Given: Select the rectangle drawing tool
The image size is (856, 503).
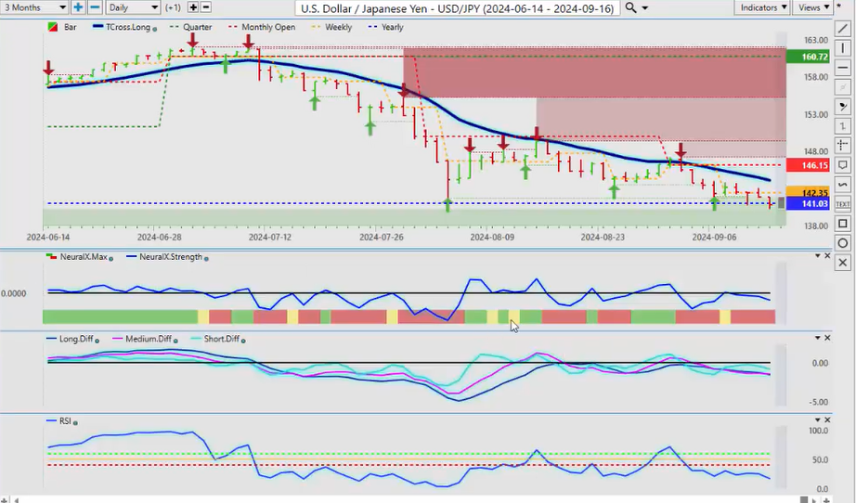Looking at the screenshot, I should coord(842,224).
